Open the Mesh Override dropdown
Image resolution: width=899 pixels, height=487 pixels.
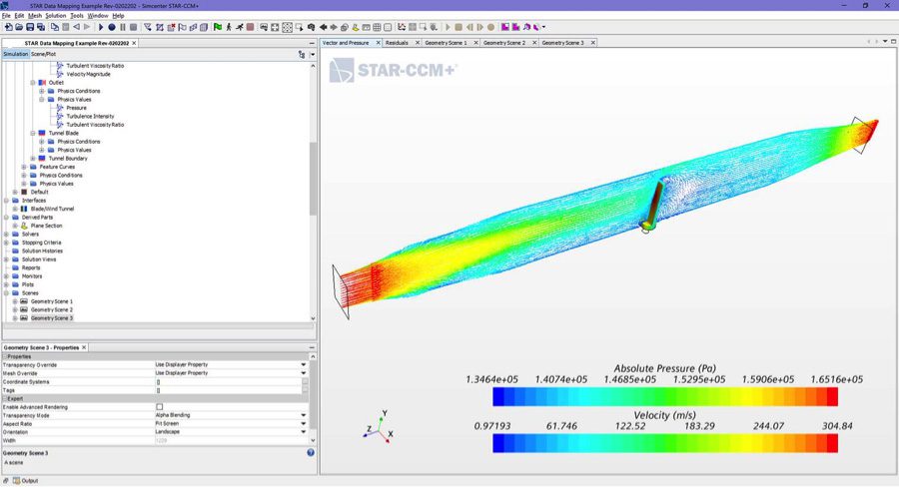tap(304, 373)
